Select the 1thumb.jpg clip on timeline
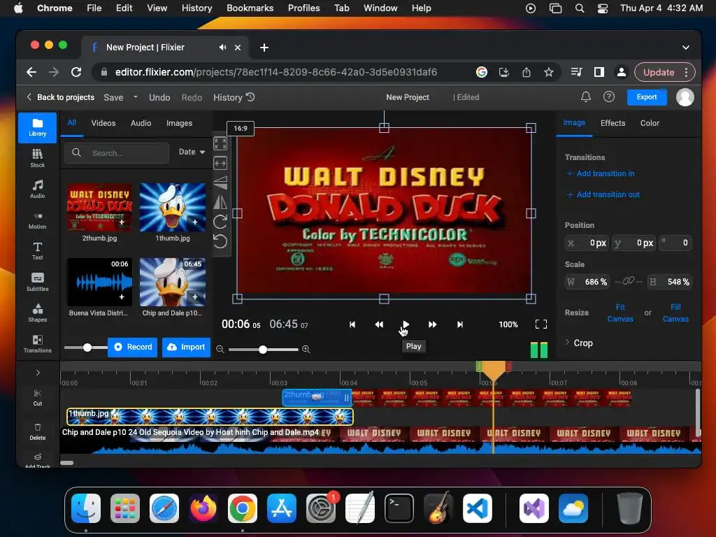Viewport: 716px width, 537px height. pyautogui.click(x=210, y=416)
